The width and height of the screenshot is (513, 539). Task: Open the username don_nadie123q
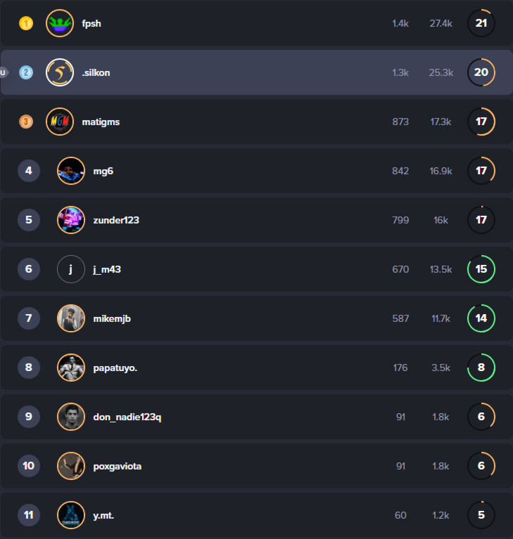[x=127, y=417]
